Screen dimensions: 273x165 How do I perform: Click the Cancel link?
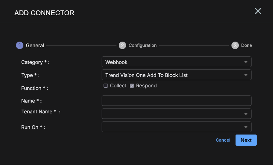[223, 140]
